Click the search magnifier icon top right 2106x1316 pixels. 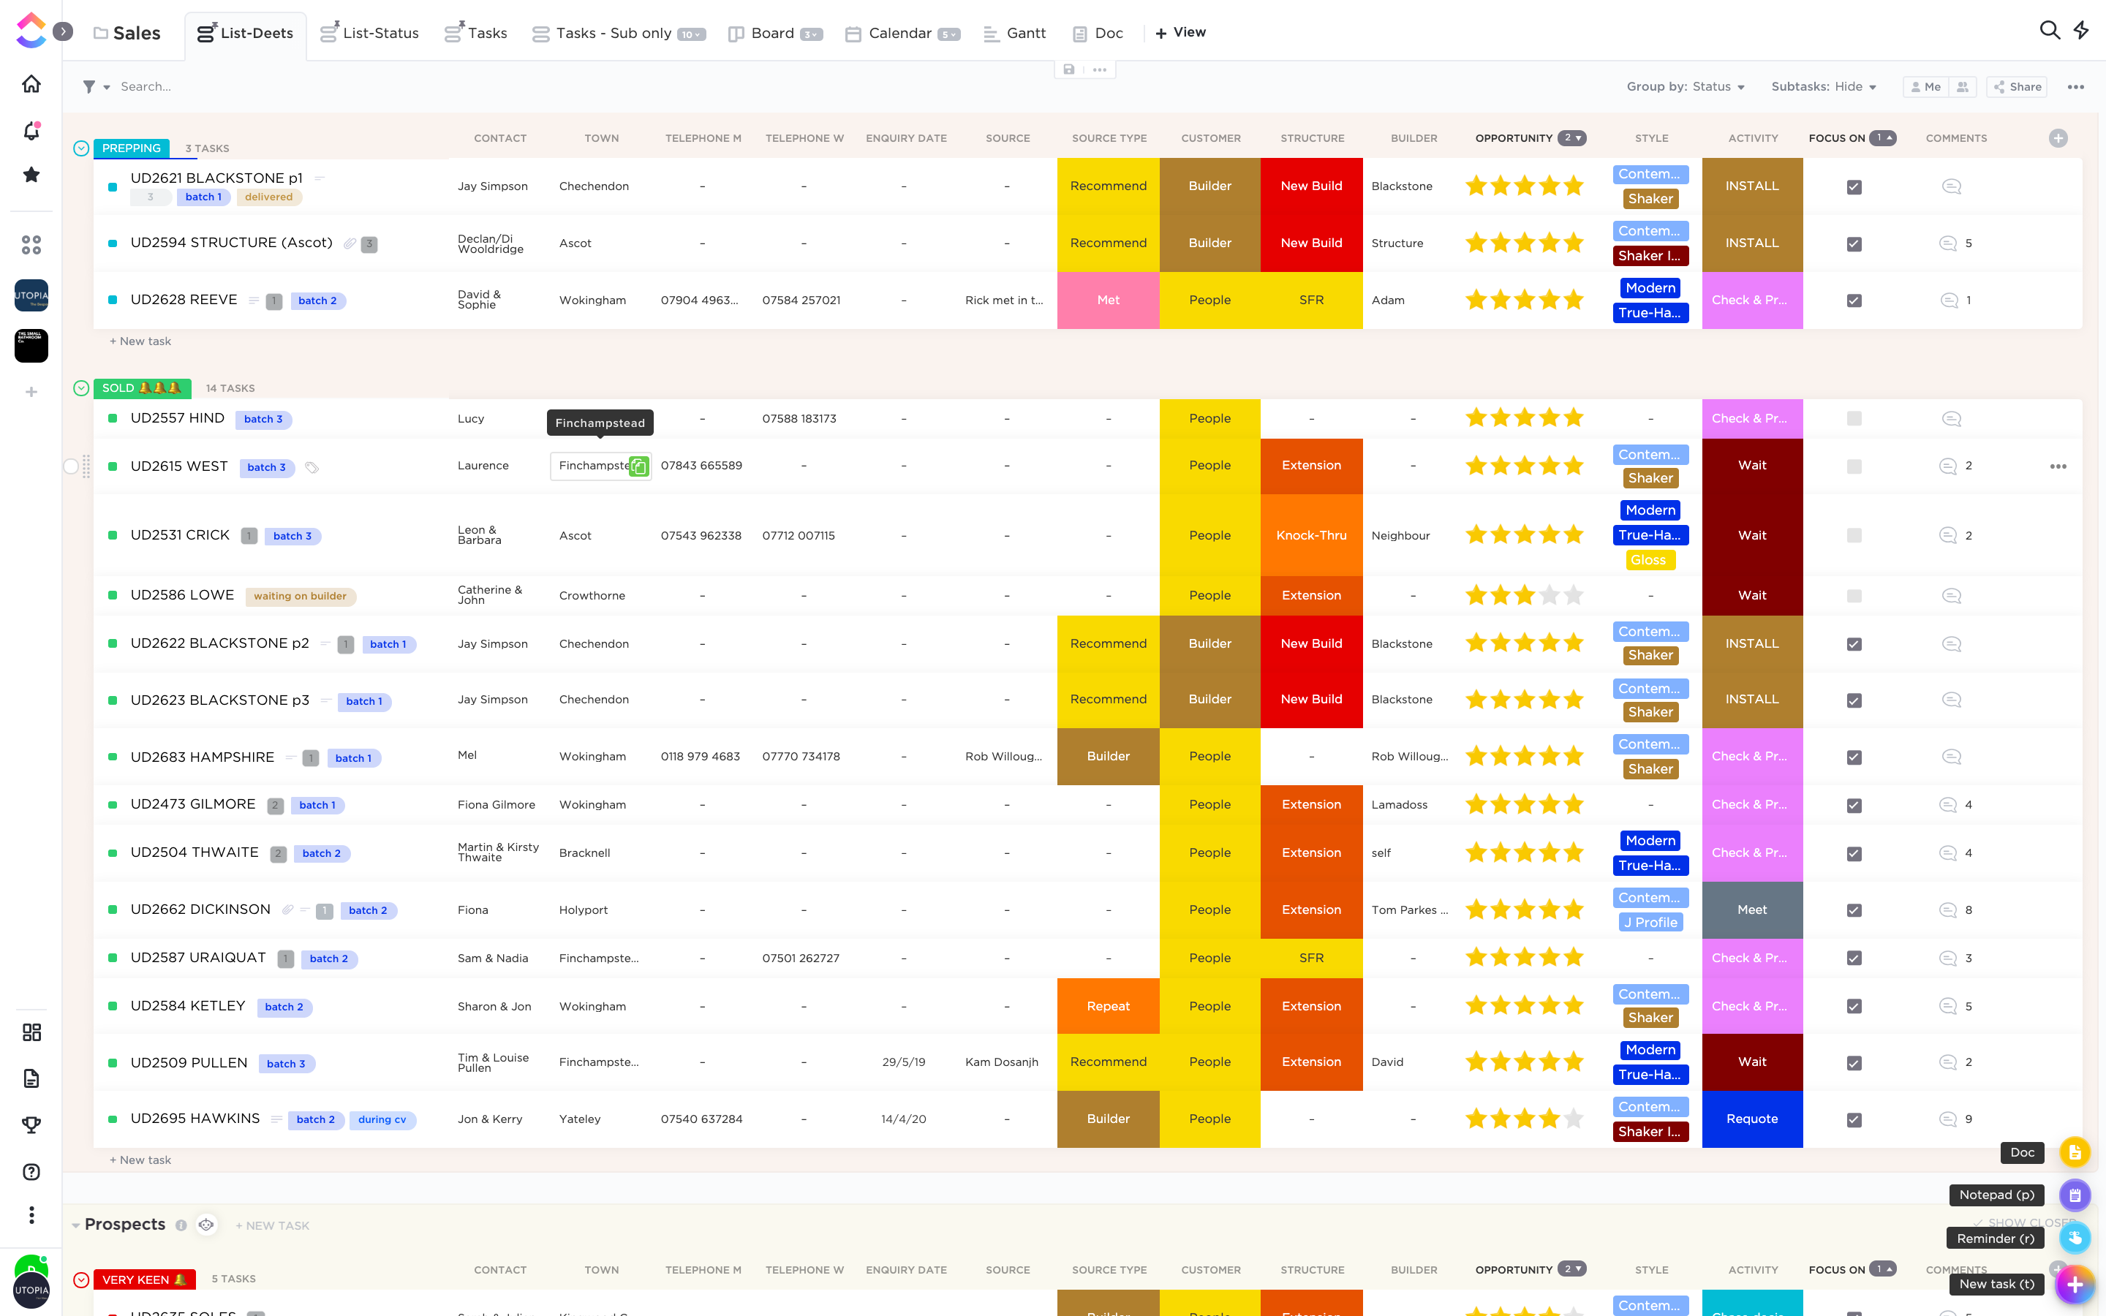coord(2050,31)
